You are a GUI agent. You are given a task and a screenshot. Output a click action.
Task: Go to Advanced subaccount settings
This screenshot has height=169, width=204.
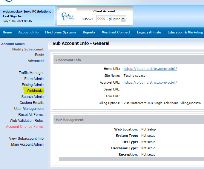[35, 61]
